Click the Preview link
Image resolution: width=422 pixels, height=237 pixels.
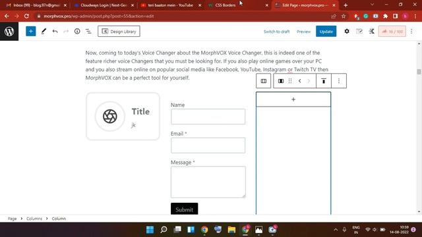click(x=303, y=32)
